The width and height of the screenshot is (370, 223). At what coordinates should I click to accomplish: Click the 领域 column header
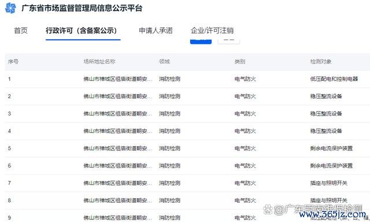pos(164,62)
